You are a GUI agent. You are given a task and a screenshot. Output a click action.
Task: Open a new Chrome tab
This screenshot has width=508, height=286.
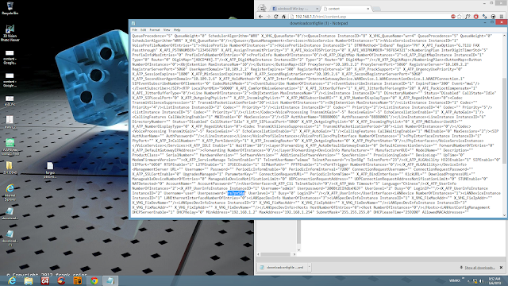pyautogui.click(x=376, y=9)
